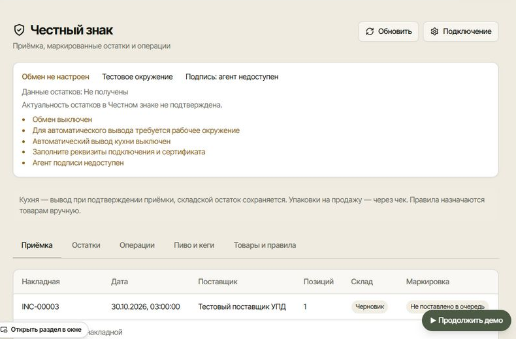The width and height of the screenshot is (516, 339).
Task: Switch to the Приёмка tab
Action: [37, 245]
